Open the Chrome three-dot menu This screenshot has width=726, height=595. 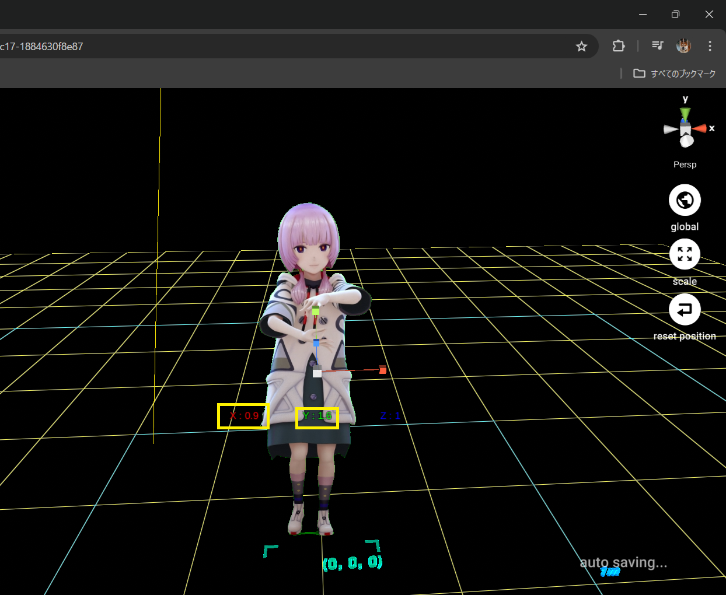710,46
